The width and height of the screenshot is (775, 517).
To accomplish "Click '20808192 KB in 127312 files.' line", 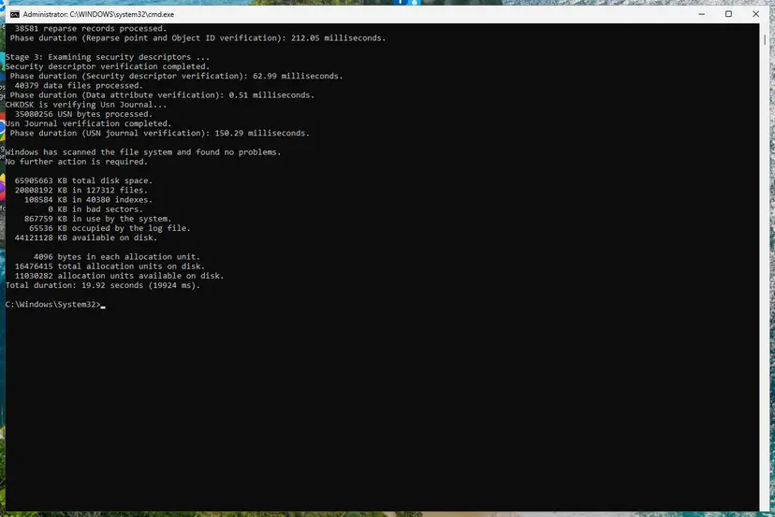I will (x=81, y=190).
